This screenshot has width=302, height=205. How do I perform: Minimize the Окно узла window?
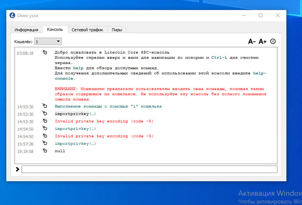[244, 15]
